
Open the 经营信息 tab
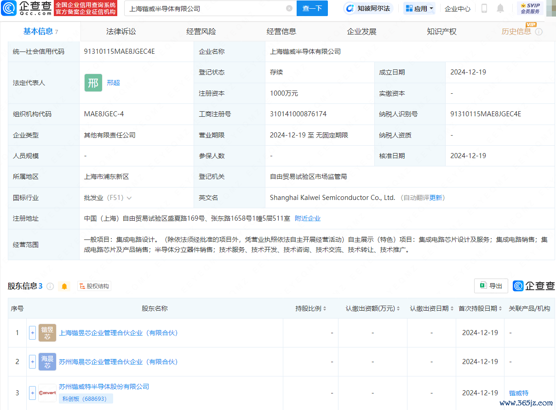tap(281, 32)
